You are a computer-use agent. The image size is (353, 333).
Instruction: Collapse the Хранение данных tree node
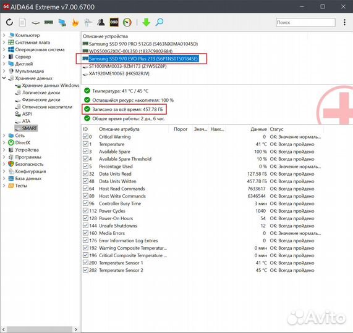(x=4, y=78)
